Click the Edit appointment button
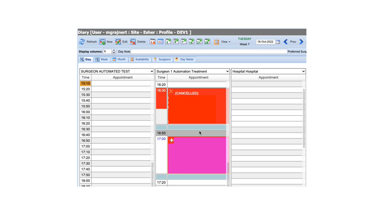The height and width of the screenshot is (215, 383). (x=121, y=42)
